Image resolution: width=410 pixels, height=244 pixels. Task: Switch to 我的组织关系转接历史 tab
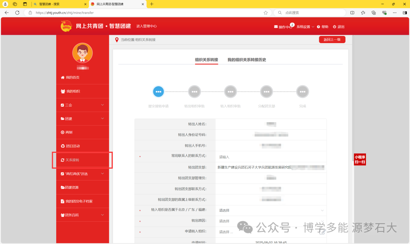point(247,60)
